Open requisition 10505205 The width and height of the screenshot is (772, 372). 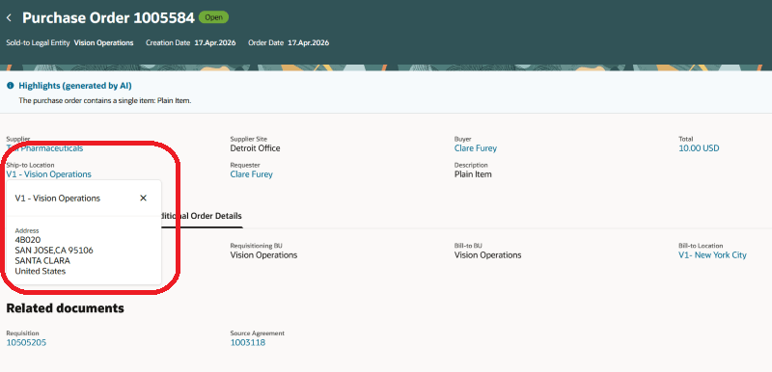[x=26, y=342]
